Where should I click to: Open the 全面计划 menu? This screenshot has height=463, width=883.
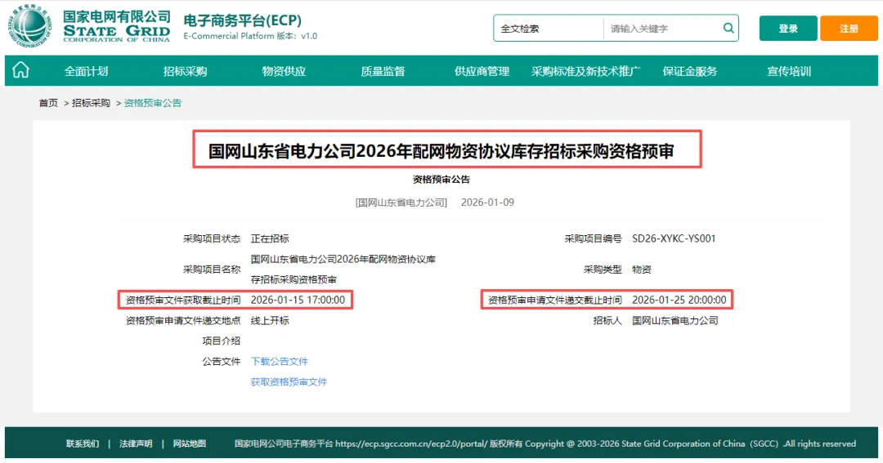pos(86,71)
